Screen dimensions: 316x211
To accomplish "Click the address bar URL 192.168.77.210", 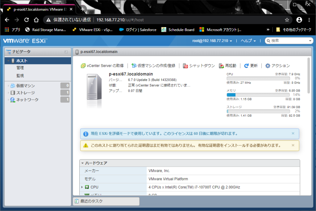I will point(120,20).
